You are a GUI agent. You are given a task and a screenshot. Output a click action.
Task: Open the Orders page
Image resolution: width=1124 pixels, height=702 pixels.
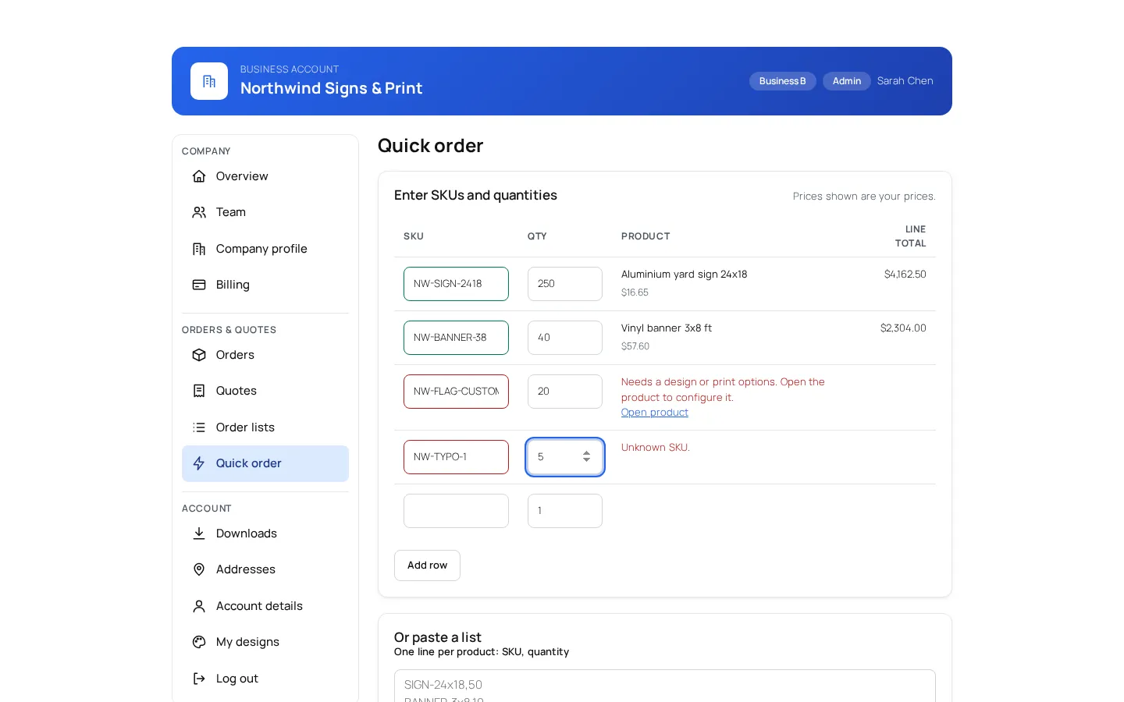pyautogui.click(x=265, y=355)
